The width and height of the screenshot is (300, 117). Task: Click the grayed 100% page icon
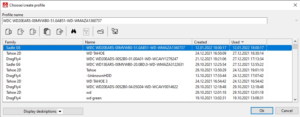tap(86, 32)
